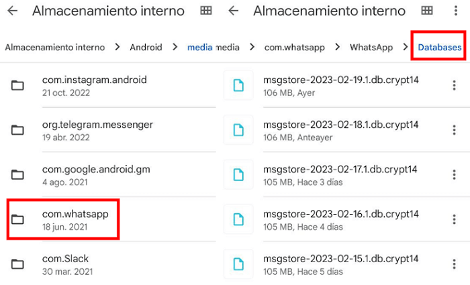Tap the '105 MB, Hace 5 días' details
The image size is (470, 285).
click(x=303, y=272)
